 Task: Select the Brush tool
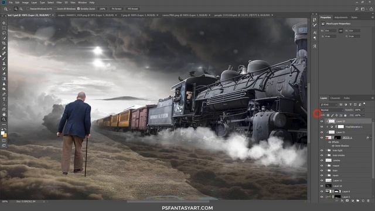pyautogui.click(x=4, y=59)
